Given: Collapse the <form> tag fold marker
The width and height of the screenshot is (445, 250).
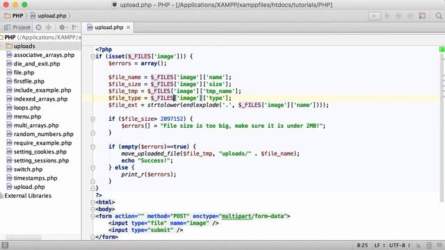Looking at the screenshot, I should [x=92, y=216].
